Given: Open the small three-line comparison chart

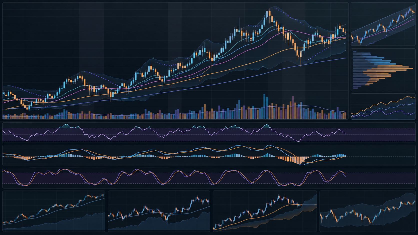Looking at the screenshot, I should tap(383, 107).
